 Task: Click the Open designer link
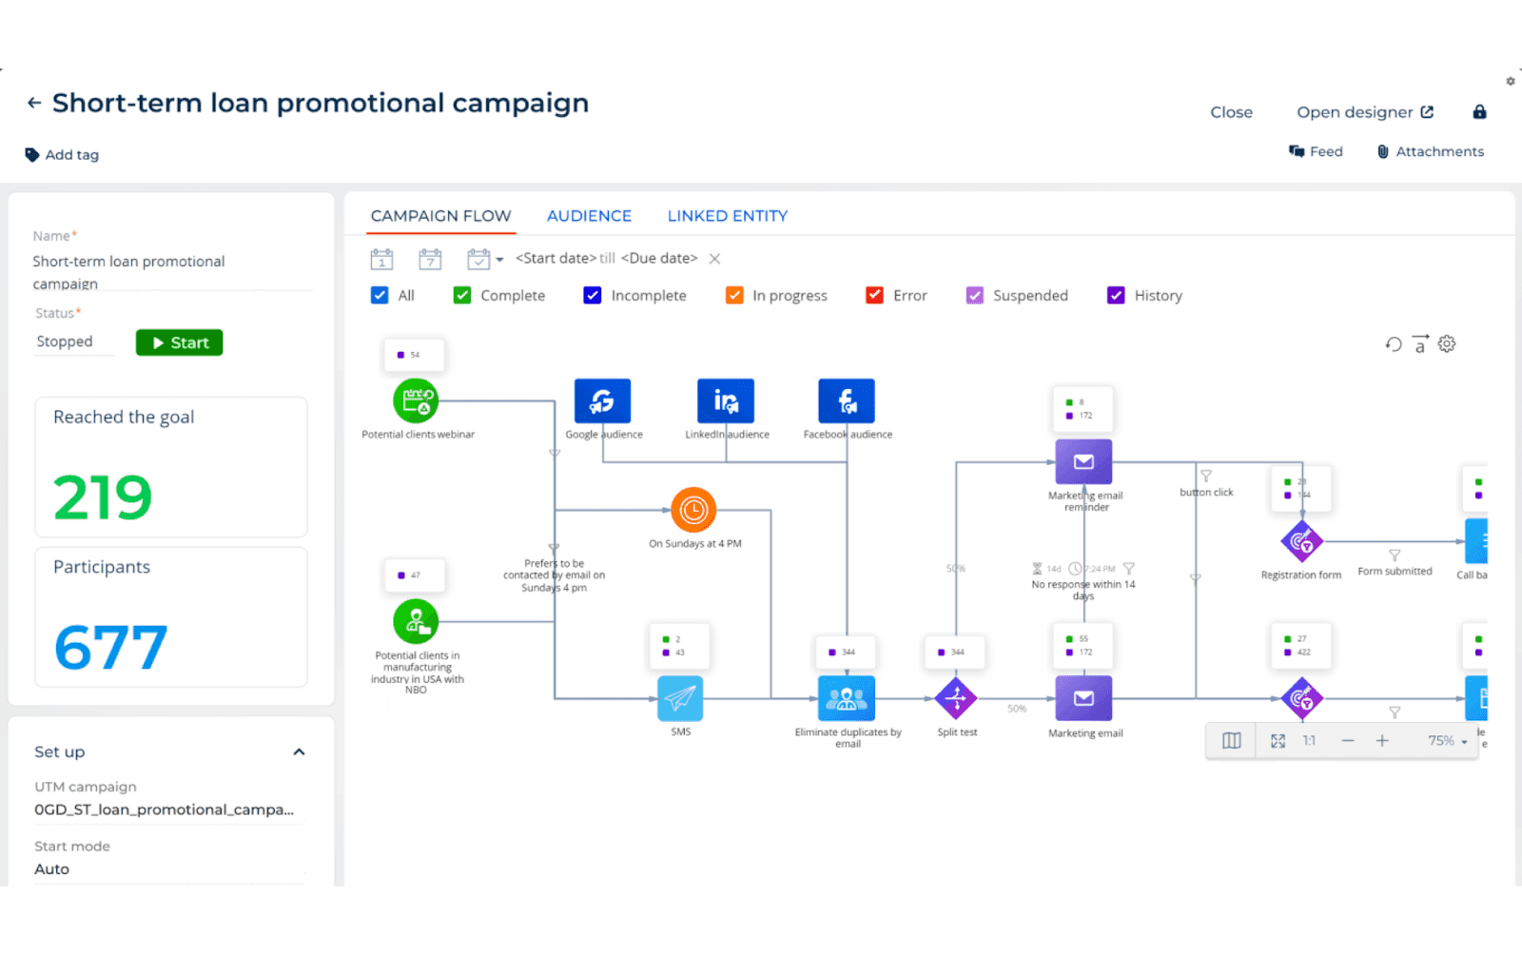coord(1356,111)
